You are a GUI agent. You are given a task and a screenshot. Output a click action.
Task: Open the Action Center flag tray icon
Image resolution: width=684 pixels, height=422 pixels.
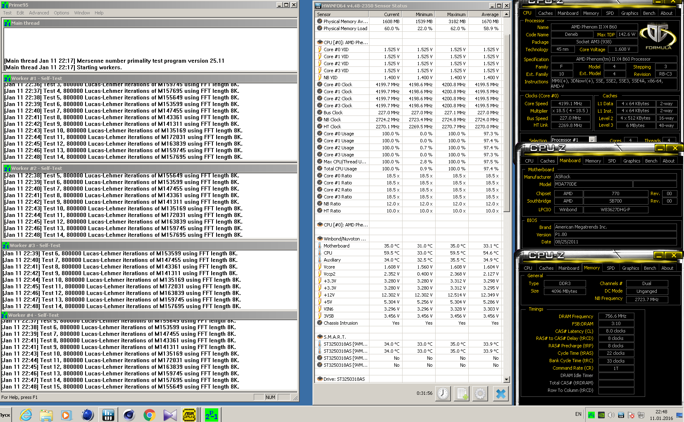tap(631, 415)
